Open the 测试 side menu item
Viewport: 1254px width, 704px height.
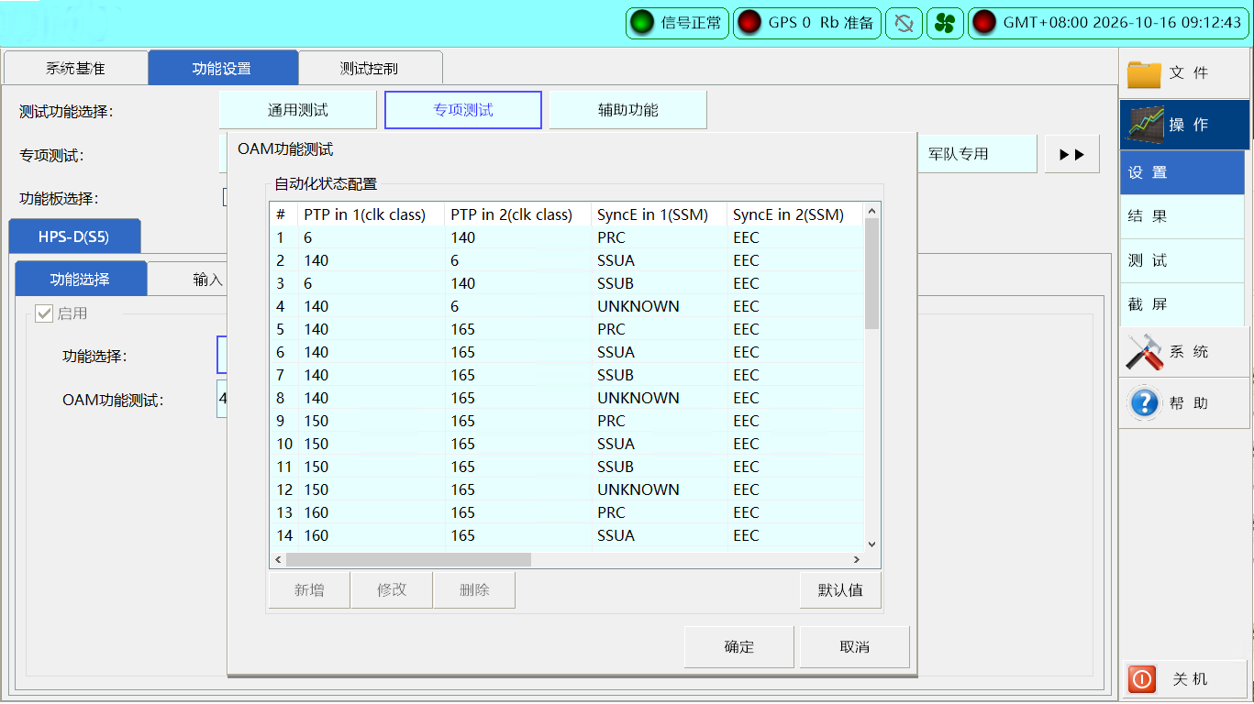coord(1182,260)
